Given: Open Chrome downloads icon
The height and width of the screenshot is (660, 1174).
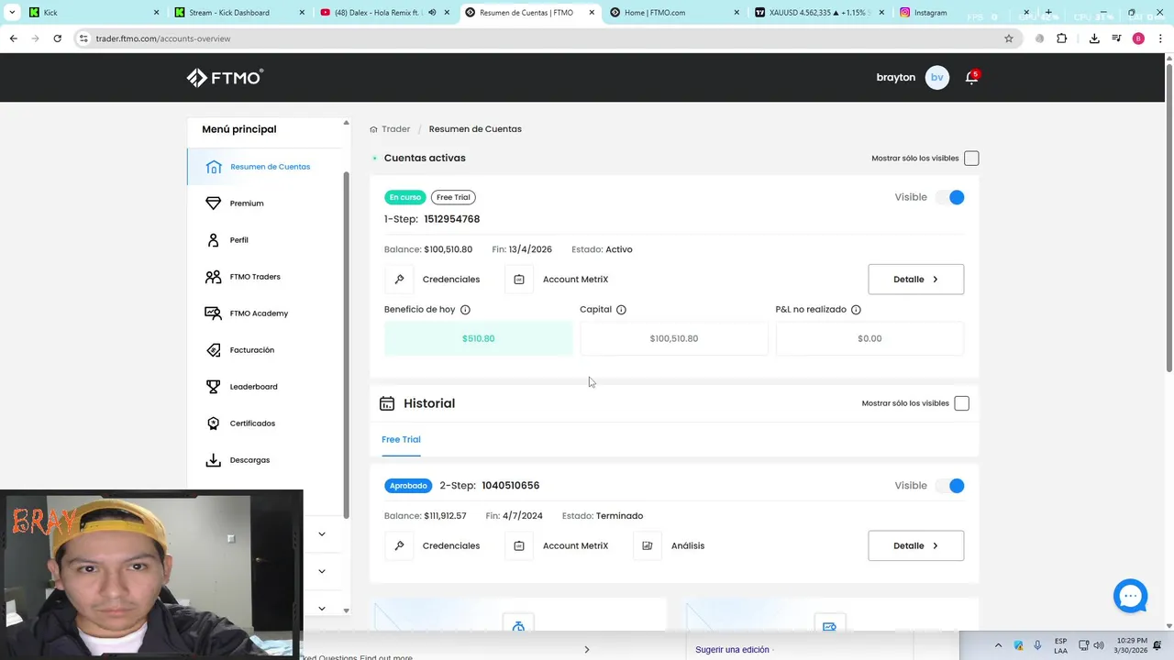Looking at the screenshot, I should tap(1094, 38).
